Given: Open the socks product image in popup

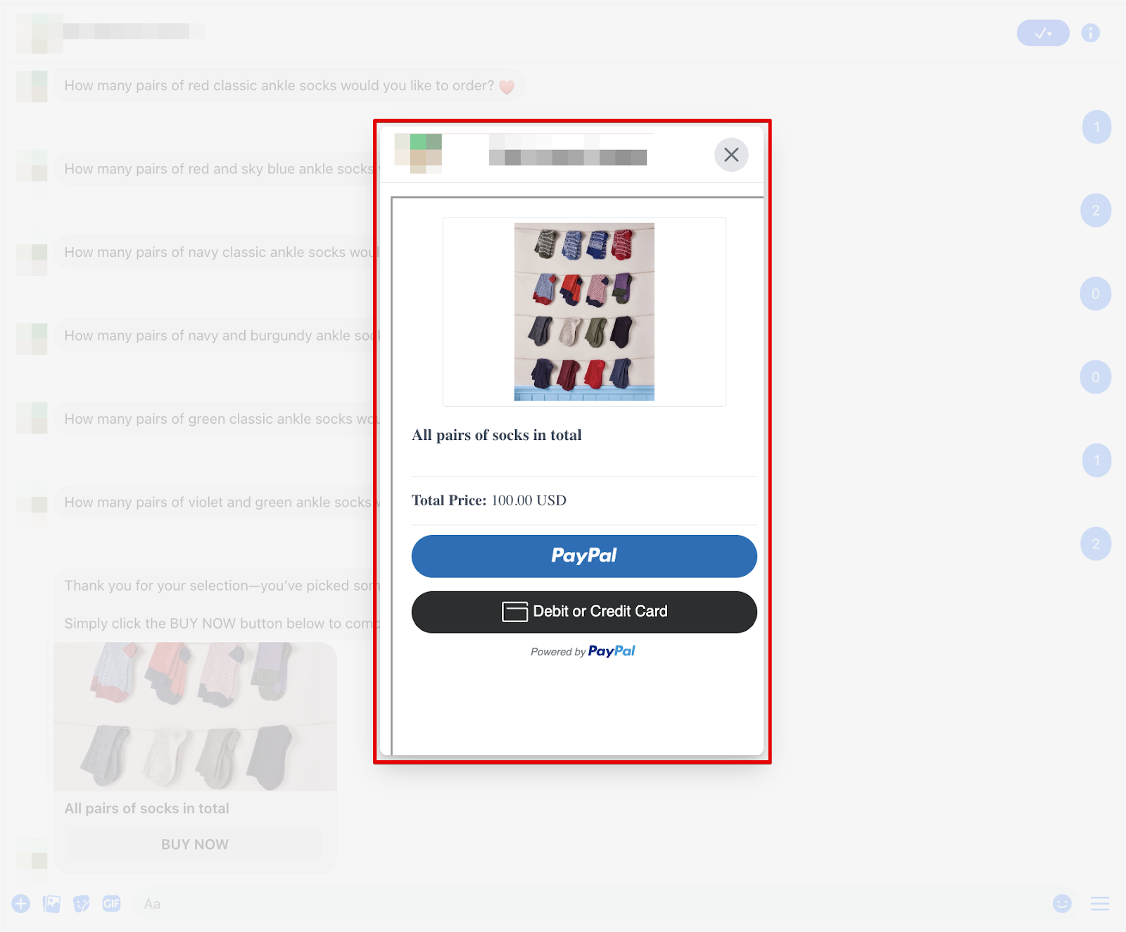Looking at the screenshot, I should point(584,312).
